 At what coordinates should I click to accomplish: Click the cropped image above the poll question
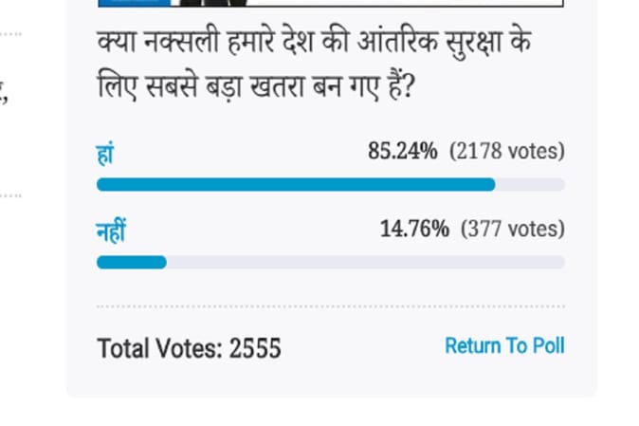pyautogui.click(x=331, y=3)
